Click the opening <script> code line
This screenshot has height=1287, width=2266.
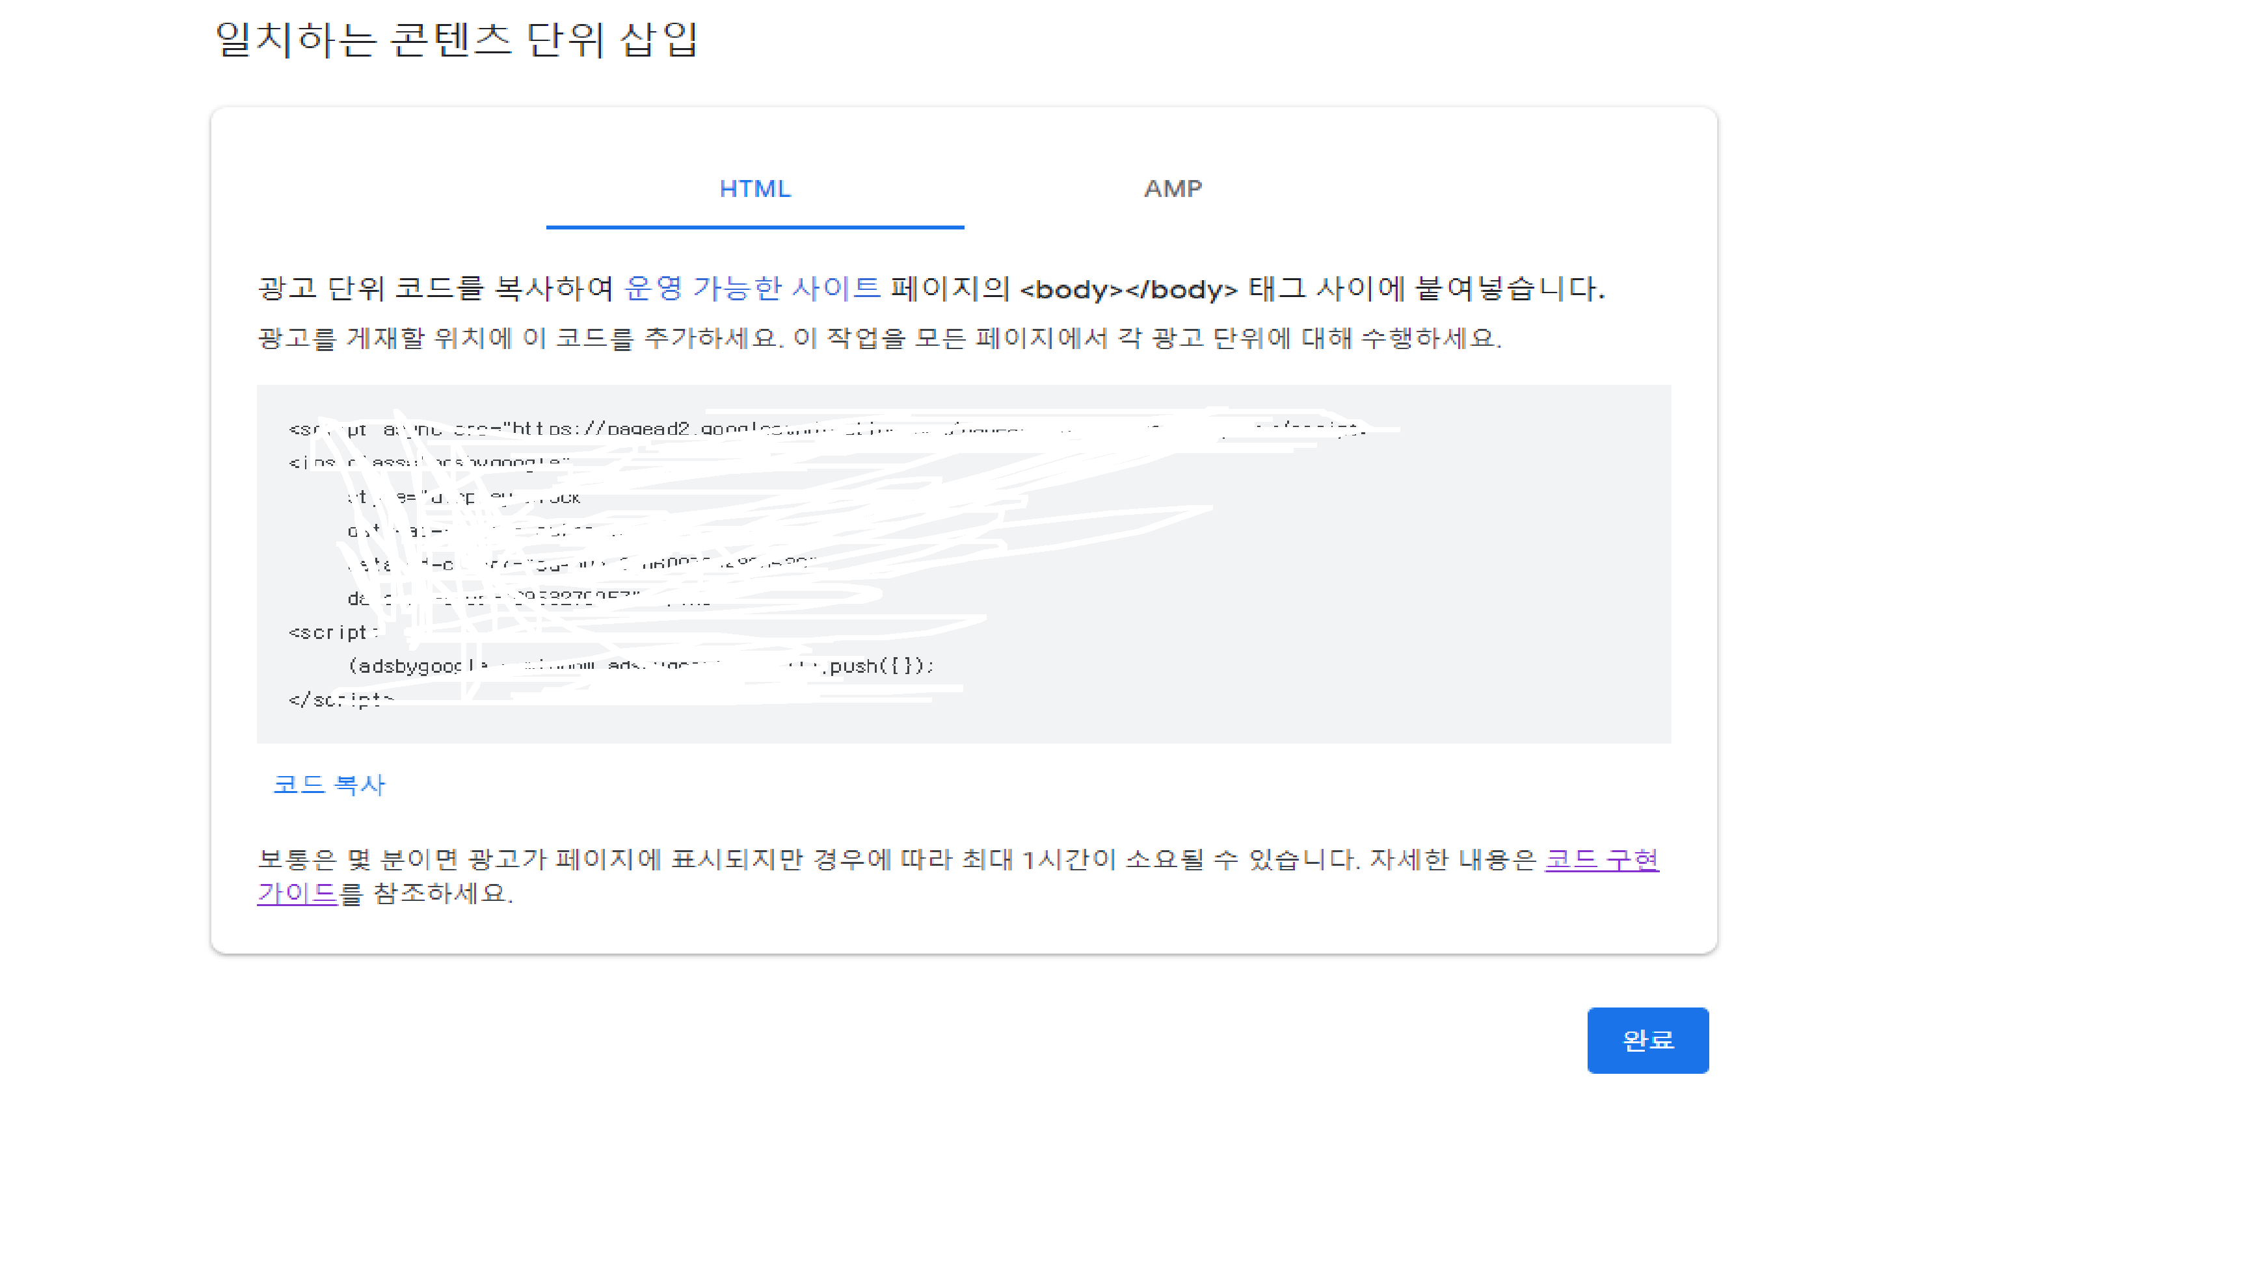334,632
